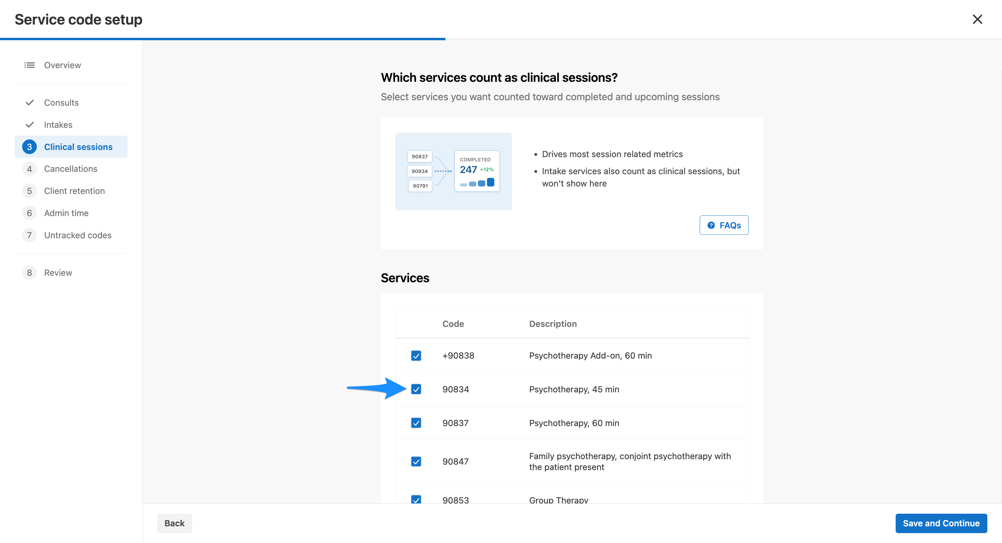
Task: Click the 'Family psychotherapy, conjoint' description
Action: (630, 462)
